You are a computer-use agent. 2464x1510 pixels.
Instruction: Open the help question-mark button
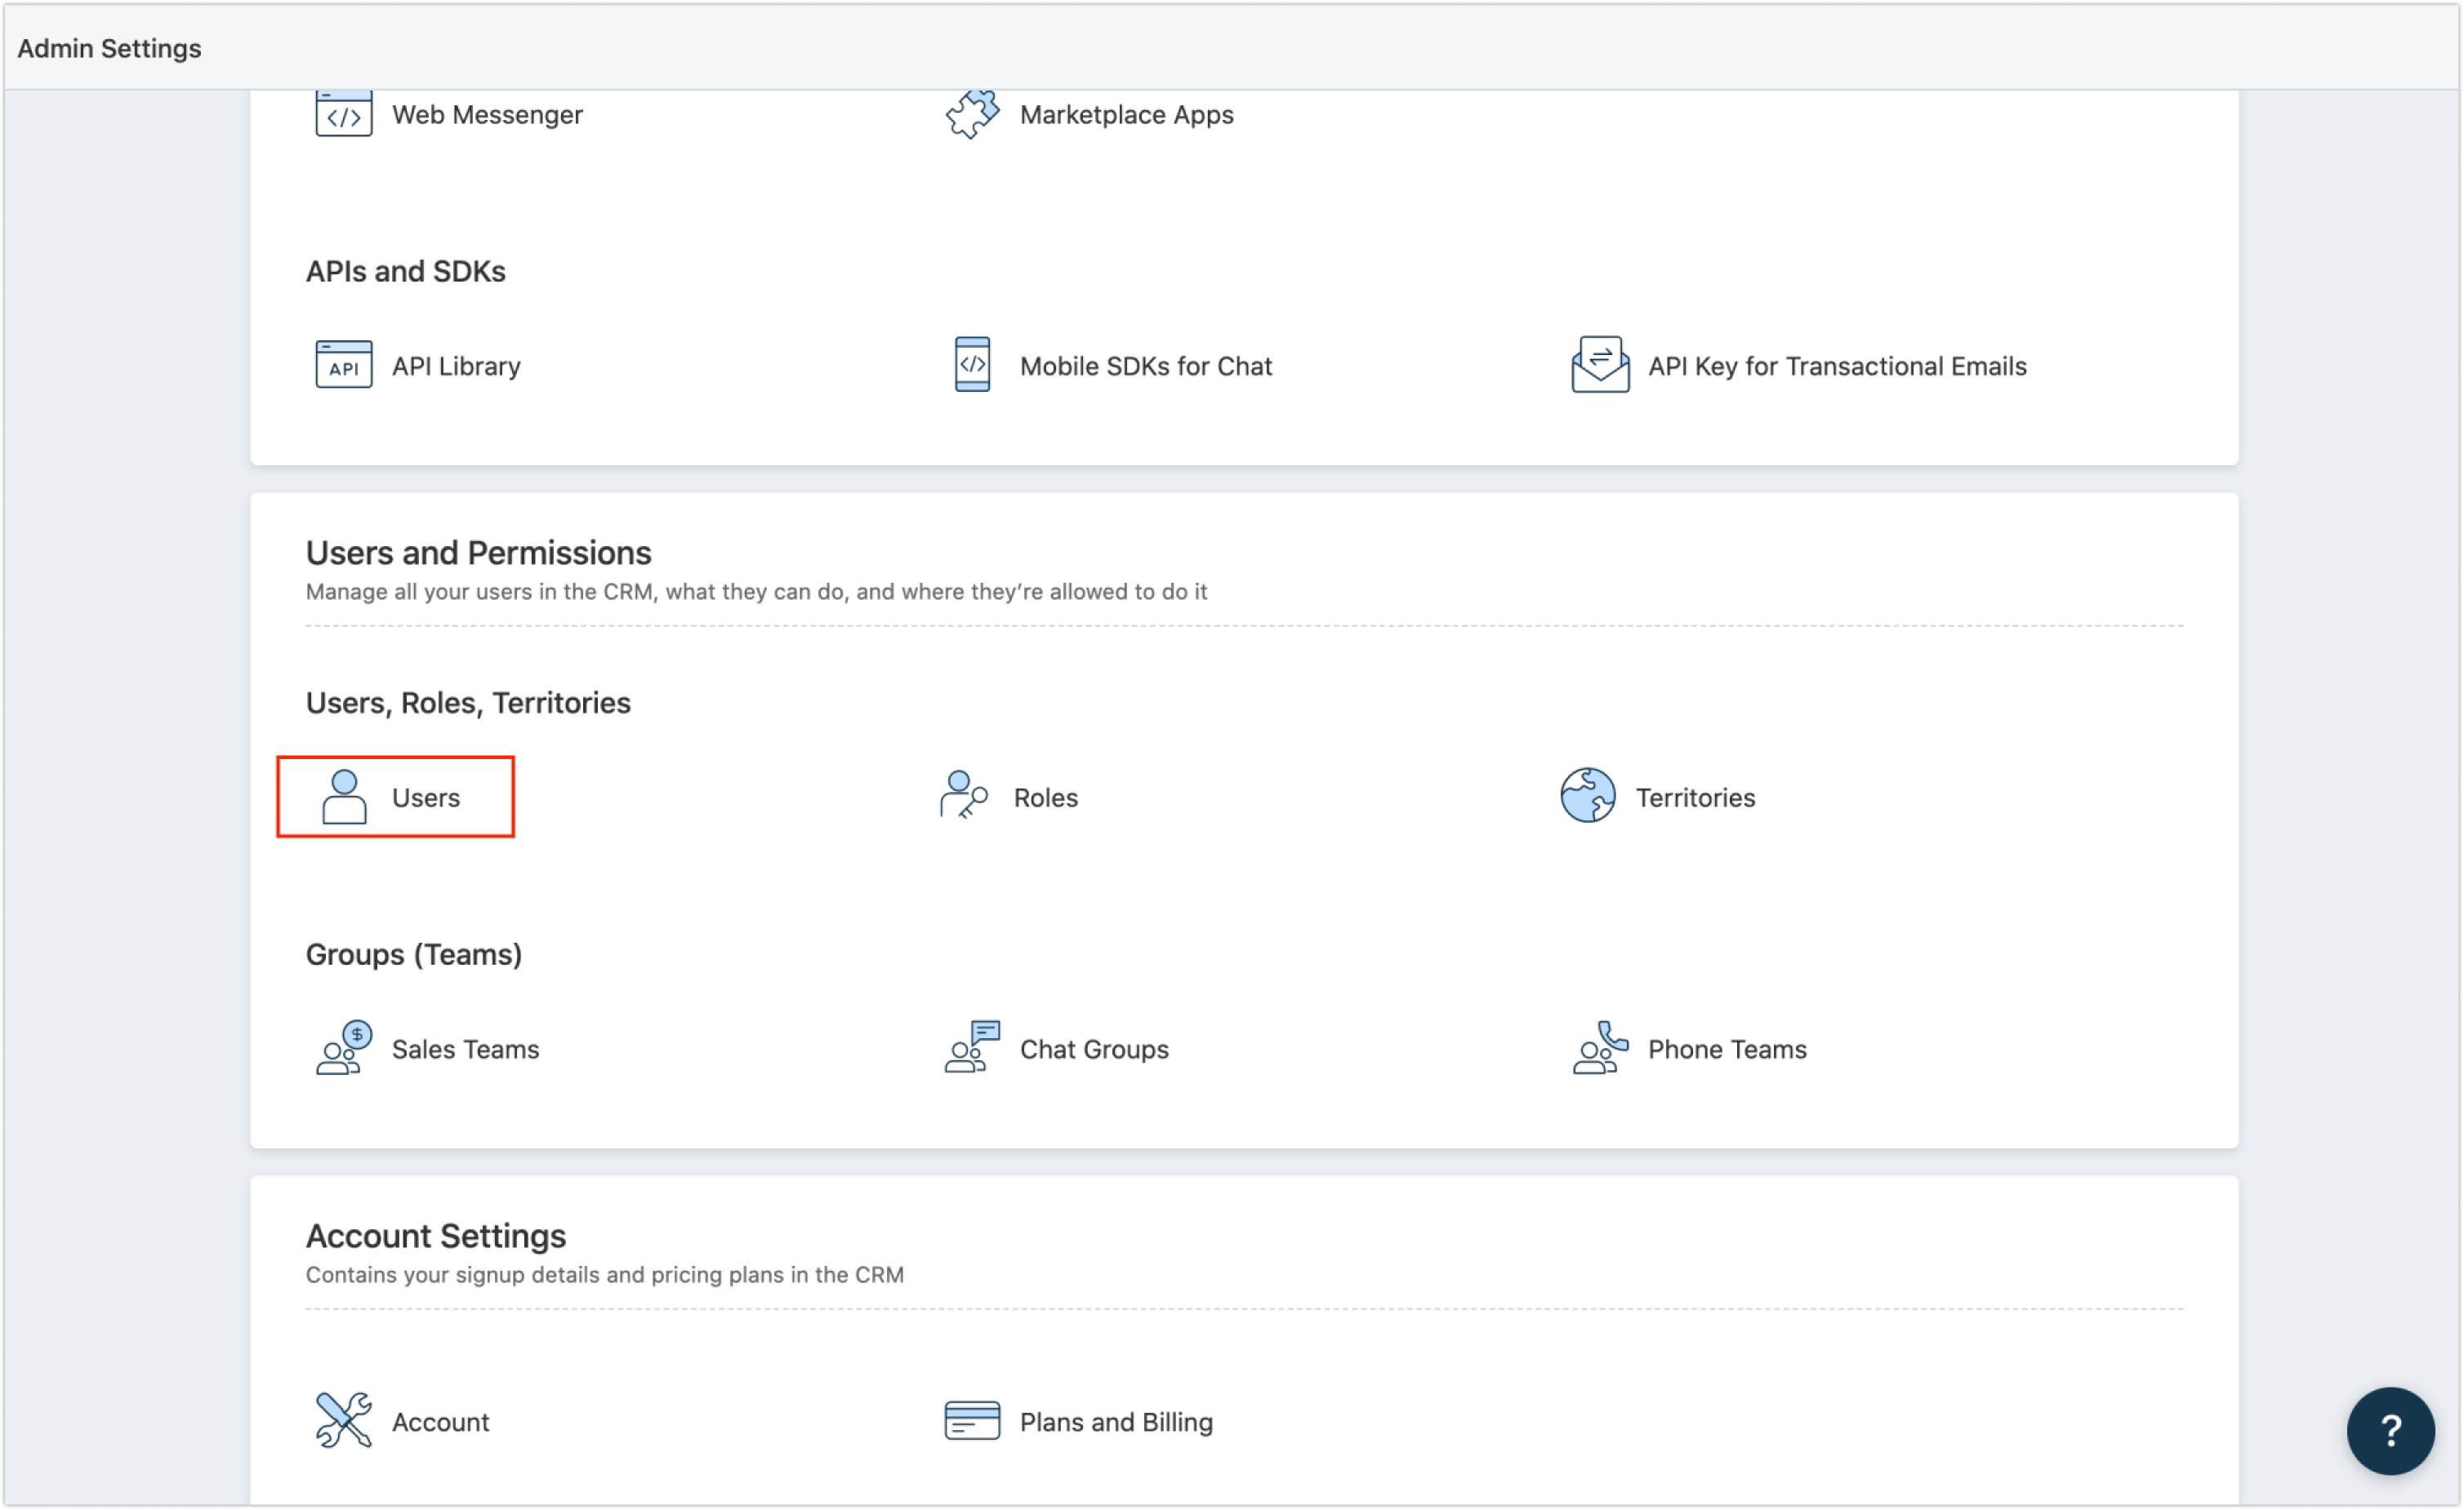[x=2391, y=1430]
